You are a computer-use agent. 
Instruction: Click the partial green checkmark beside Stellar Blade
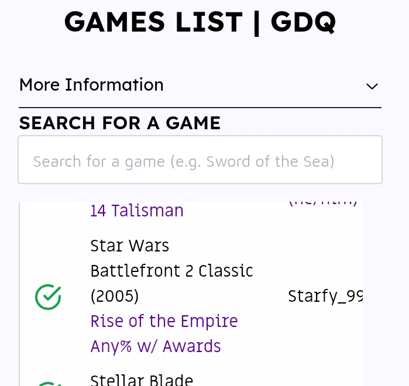tap(48, 383)
